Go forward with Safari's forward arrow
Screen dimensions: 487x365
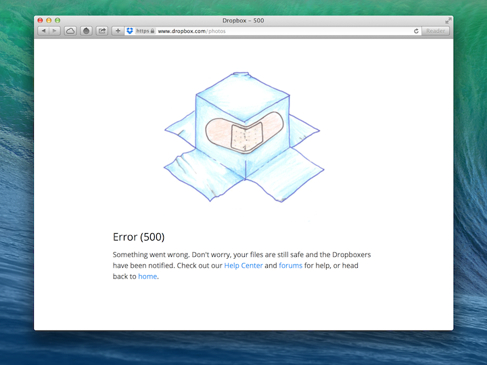[x=55, y=30]
